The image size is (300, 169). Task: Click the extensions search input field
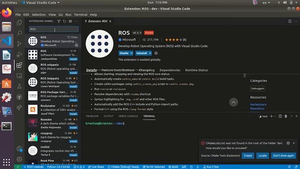tap(54, 29)
